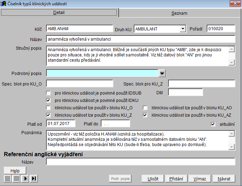
Task: Enable the povinné použít IDSUB checkbox
Action: click(48, 93)
